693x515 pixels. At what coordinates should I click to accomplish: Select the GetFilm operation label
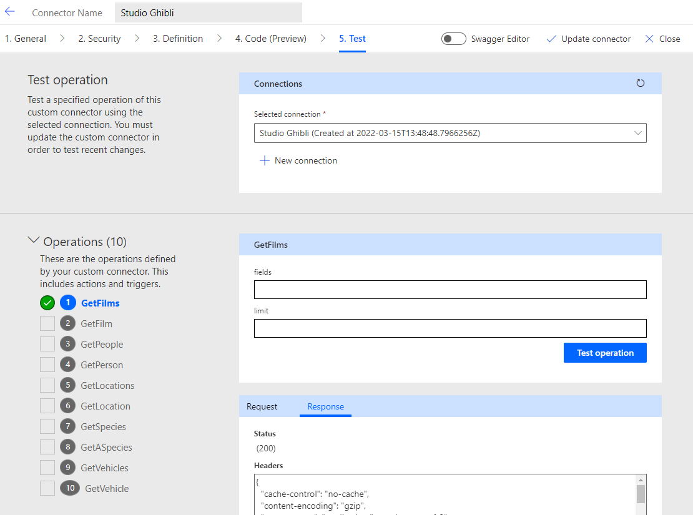(x=96, y=324)
